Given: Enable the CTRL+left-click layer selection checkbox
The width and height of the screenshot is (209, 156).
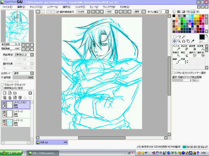Looking at the screenshot, I should (173, 73).
